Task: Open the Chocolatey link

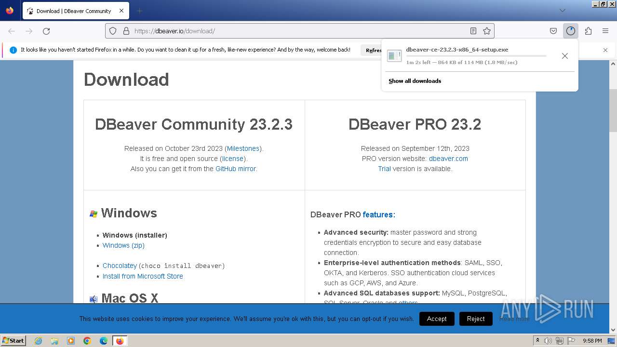Action: (120, 266)
